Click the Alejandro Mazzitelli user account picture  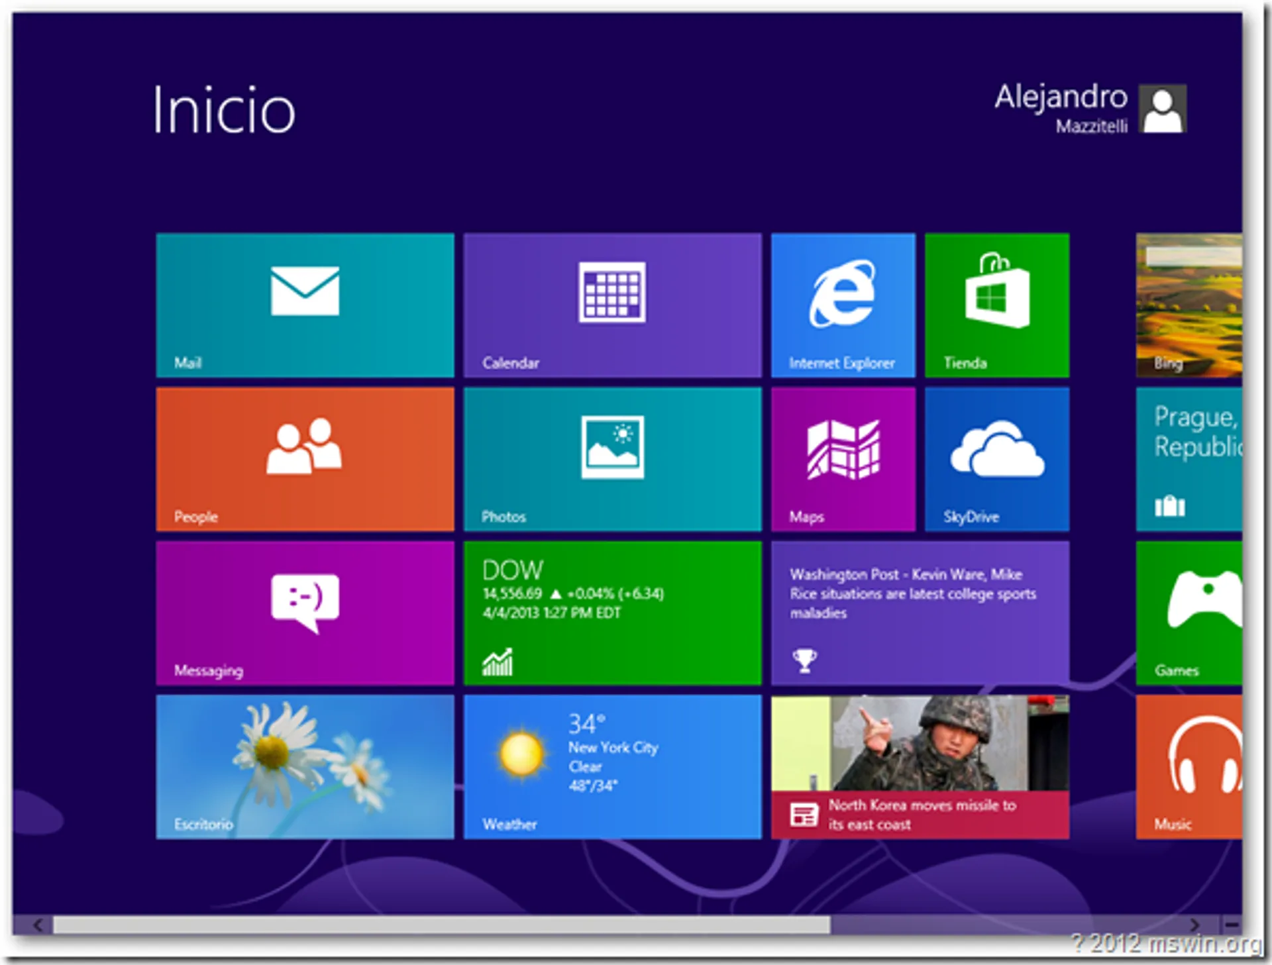[1162, 109]
